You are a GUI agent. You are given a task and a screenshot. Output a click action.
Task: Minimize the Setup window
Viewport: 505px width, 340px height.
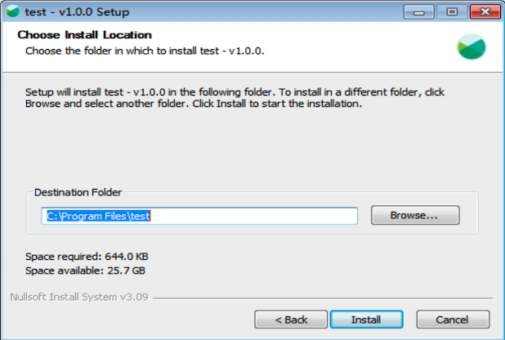coord(419,12)
